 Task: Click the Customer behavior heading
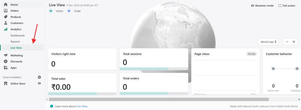(279, 54)
